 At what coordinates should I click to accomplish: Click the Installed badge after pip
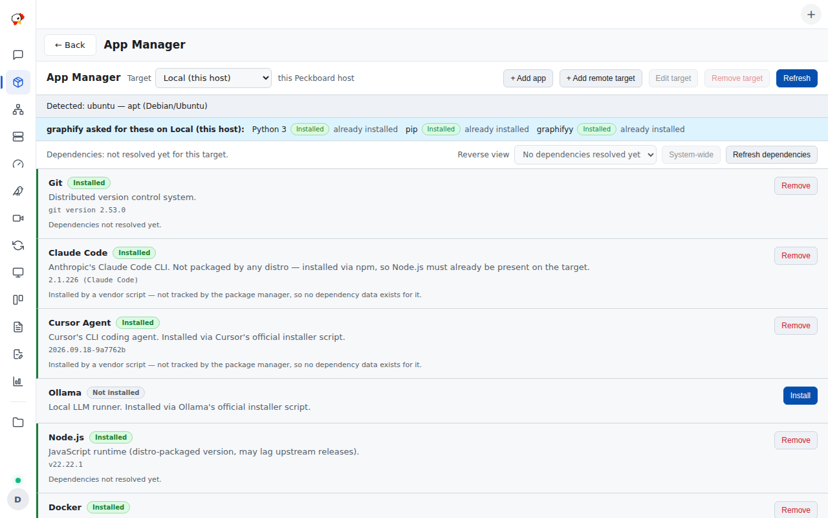click(x=441, y=129)
